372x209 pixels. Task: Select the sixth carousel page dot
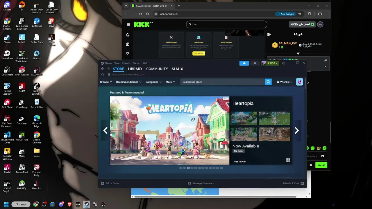199,168
